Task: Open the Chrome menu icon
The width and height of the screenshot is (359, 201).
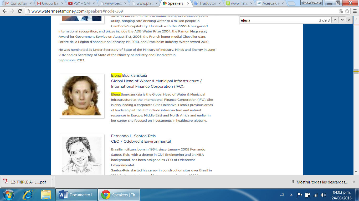Action: 354,11
